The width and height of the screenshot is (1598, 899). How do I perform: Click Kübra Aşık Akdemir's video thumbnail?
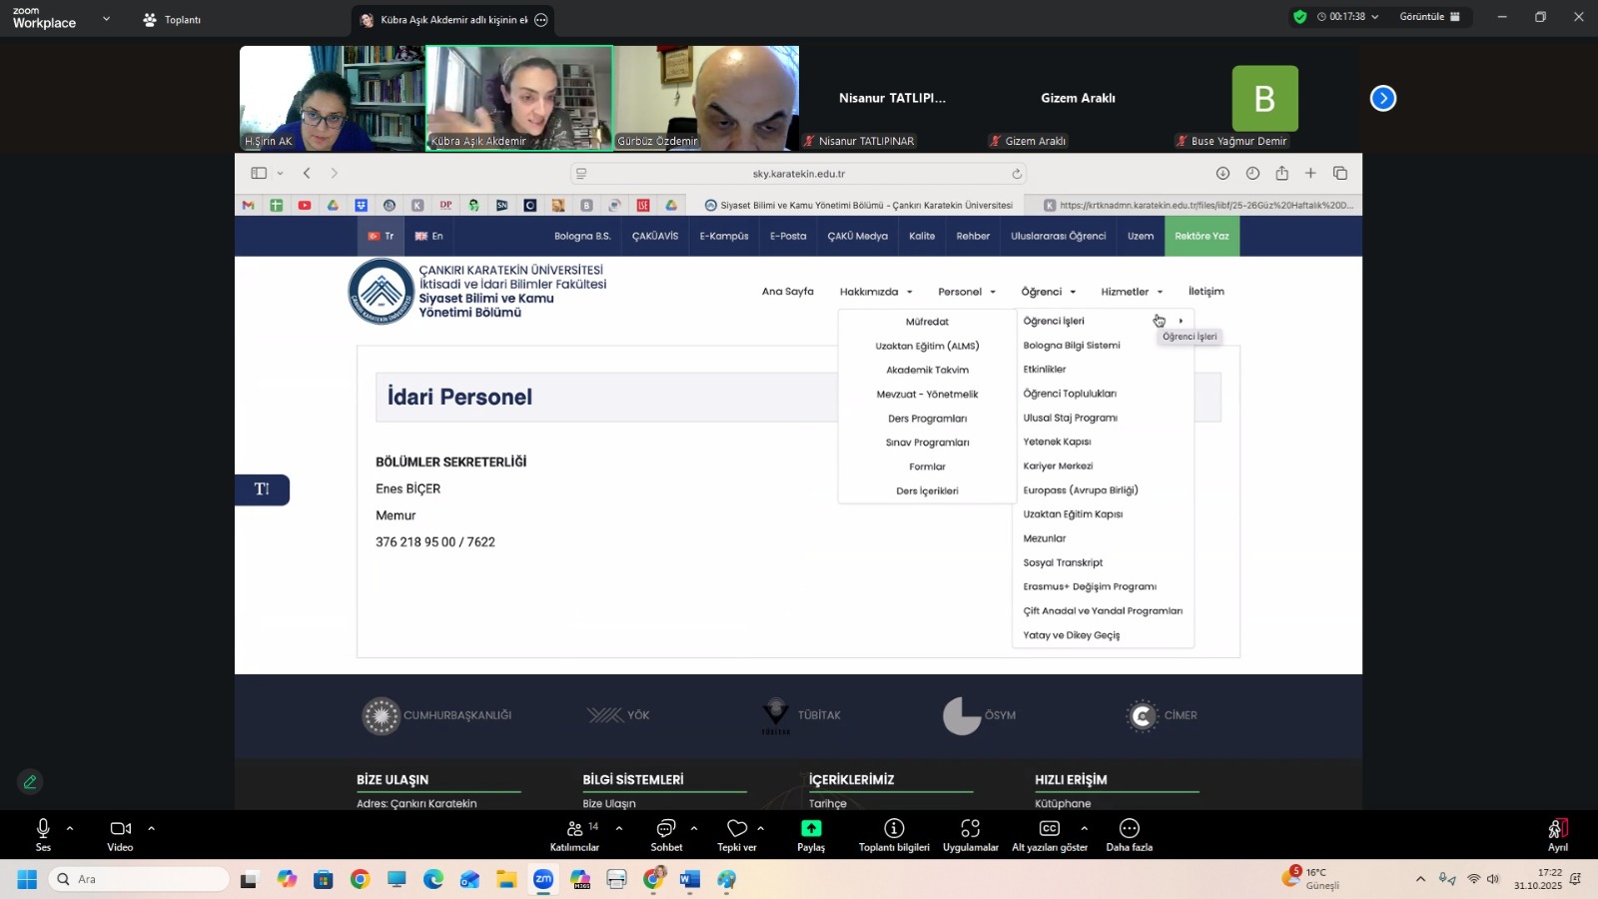click(x=519, y=98)
